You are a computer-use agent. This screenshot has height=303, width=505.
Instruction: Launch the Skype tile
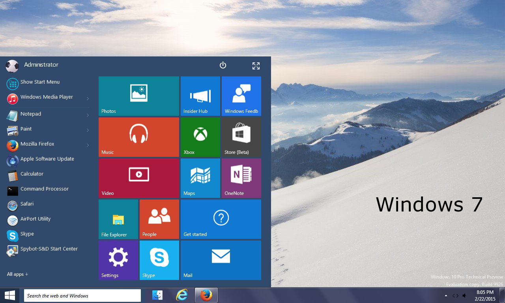click(x=159, y=260)
